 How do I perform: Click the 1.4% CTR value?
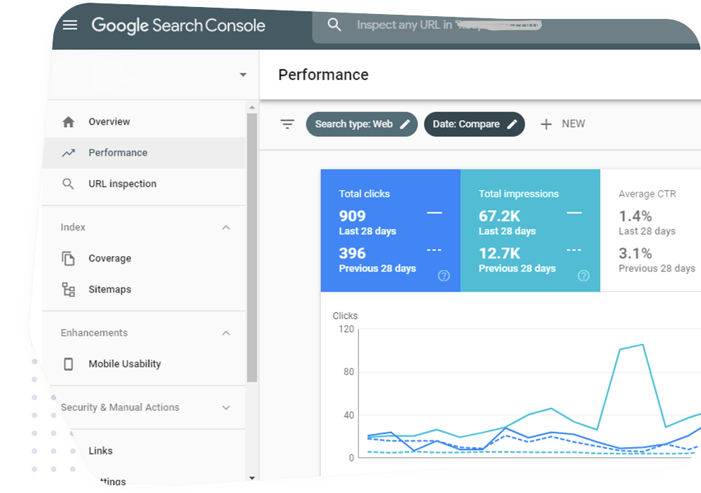[x=635, y=216]
